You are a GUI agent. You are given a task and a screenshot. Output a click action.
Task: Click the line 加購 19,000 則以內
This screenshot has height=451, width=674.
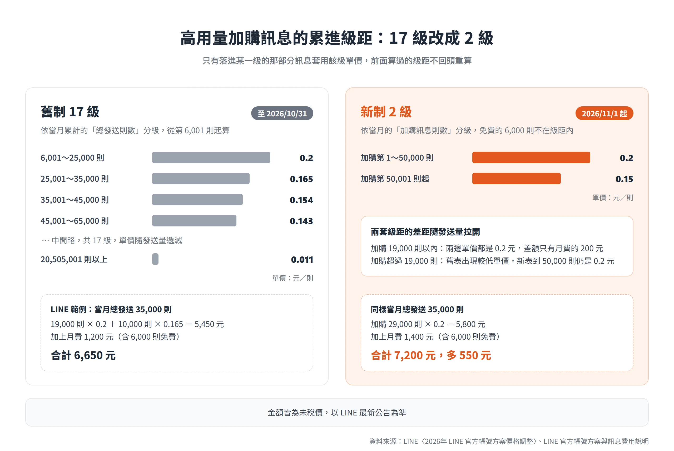point(487,248)
